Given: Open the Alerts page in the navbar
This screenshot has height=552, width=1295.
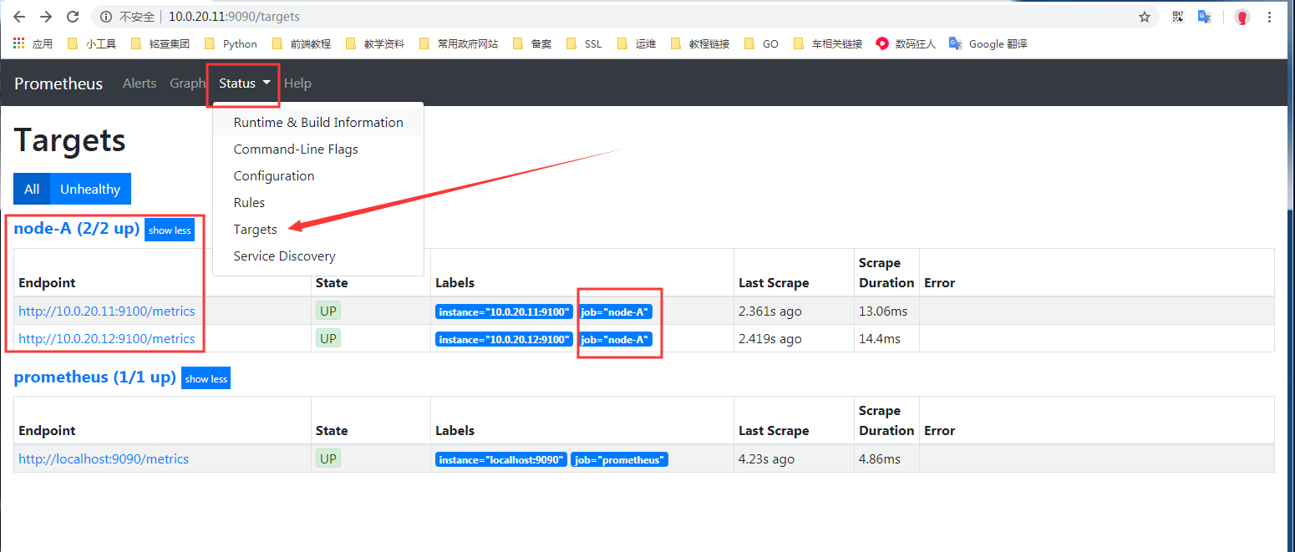Looking at the screenshot, I should pyautogui.click(x=140, y=84).
